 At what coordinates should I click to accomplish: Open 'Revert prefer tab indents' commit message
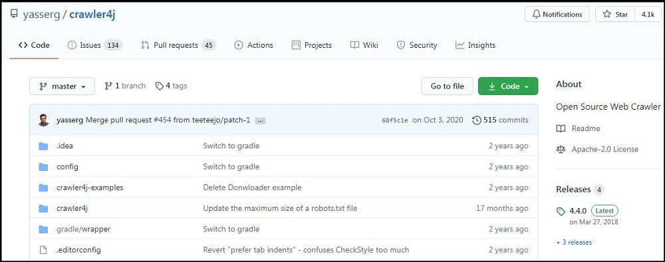tap(306, 250)
